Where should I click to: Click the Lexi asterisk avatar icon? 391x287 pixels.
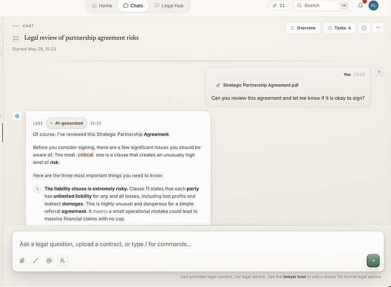tap(17, 116)
